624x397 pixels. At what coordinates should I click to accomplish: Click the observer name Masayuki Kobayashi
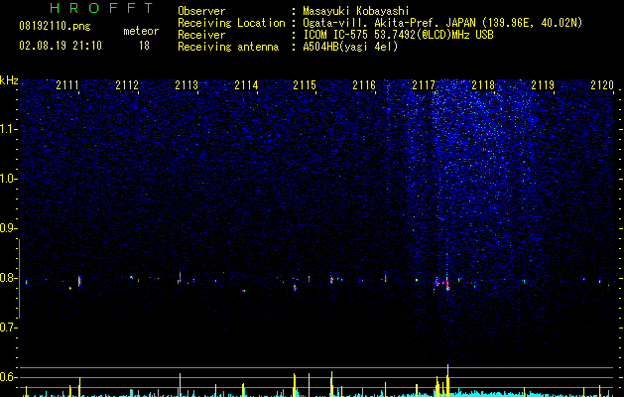click(x=356, y=11)
